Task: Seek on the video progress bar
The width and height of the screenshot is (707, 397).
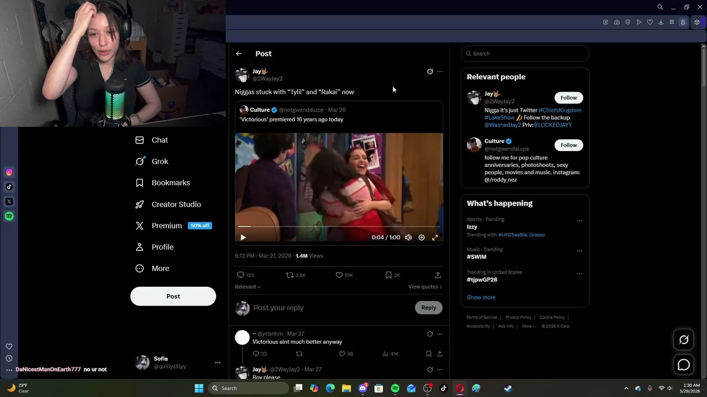Action: tap(339, 227)
